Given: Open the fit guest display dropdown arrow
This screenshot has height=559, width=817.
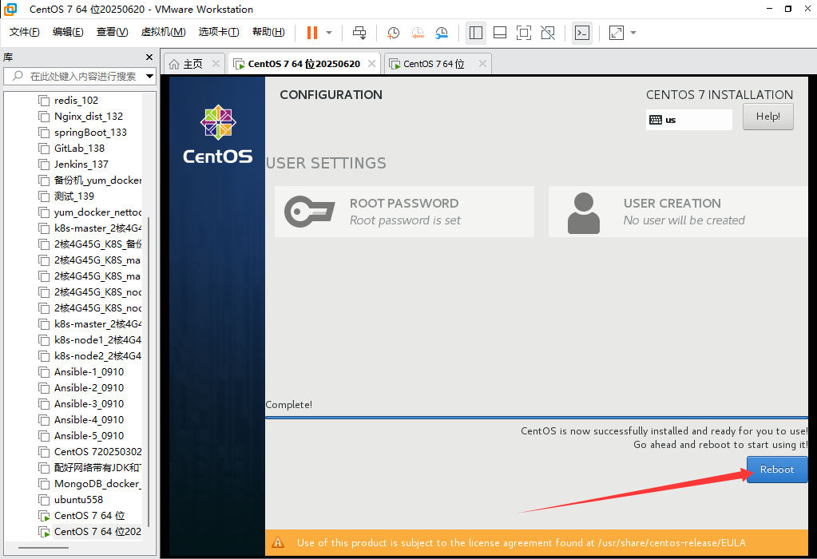Looking at the screenshot, I should pyautogui.click(x=633, y=33).
